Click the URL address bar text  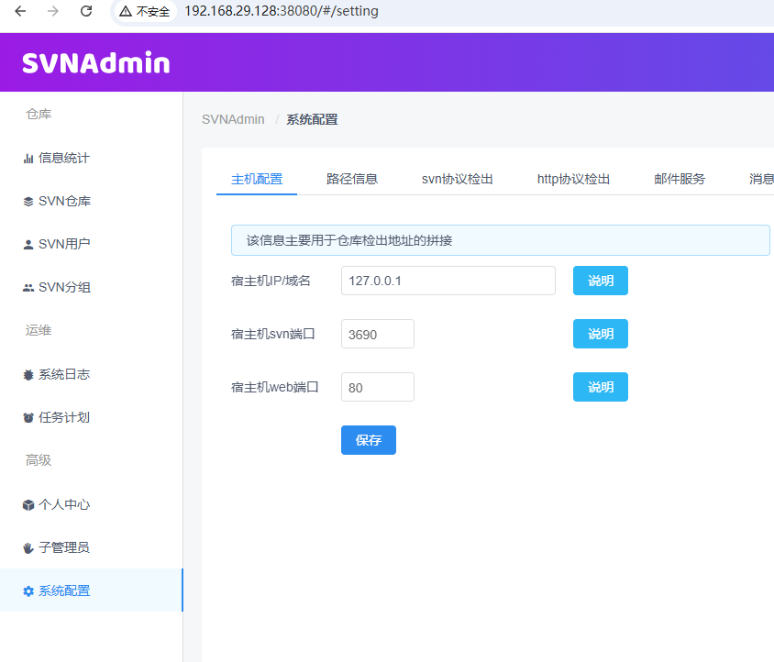tap(282, 11)
